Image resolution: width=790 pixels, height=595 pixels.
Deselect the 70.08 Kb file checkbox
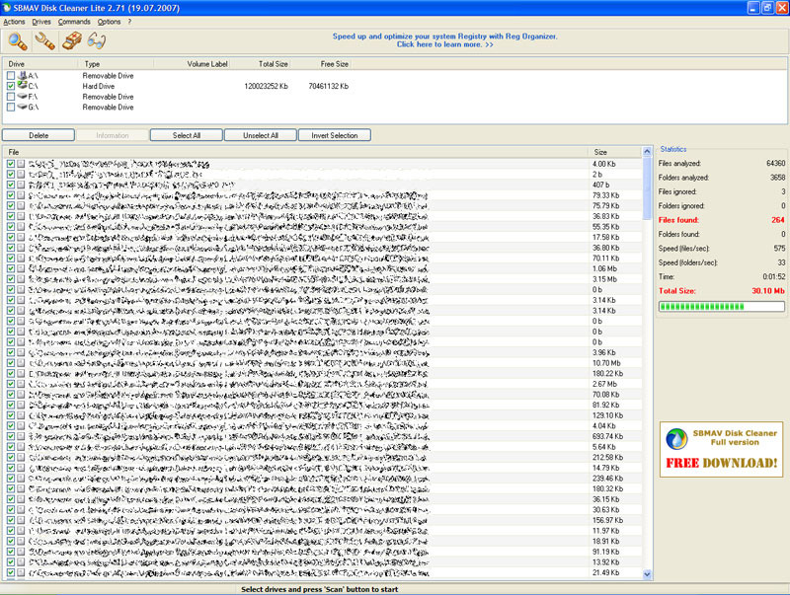coord(11,395)
